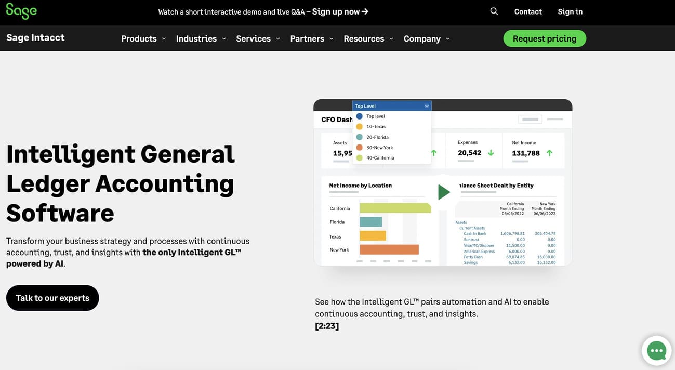The image size is (675, 370).
Task: Play the Intelligent GL demo video
Action: click(x=443, y=192)
